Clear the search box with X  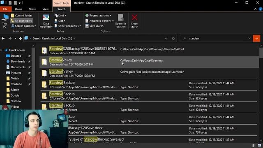(249, 38)
